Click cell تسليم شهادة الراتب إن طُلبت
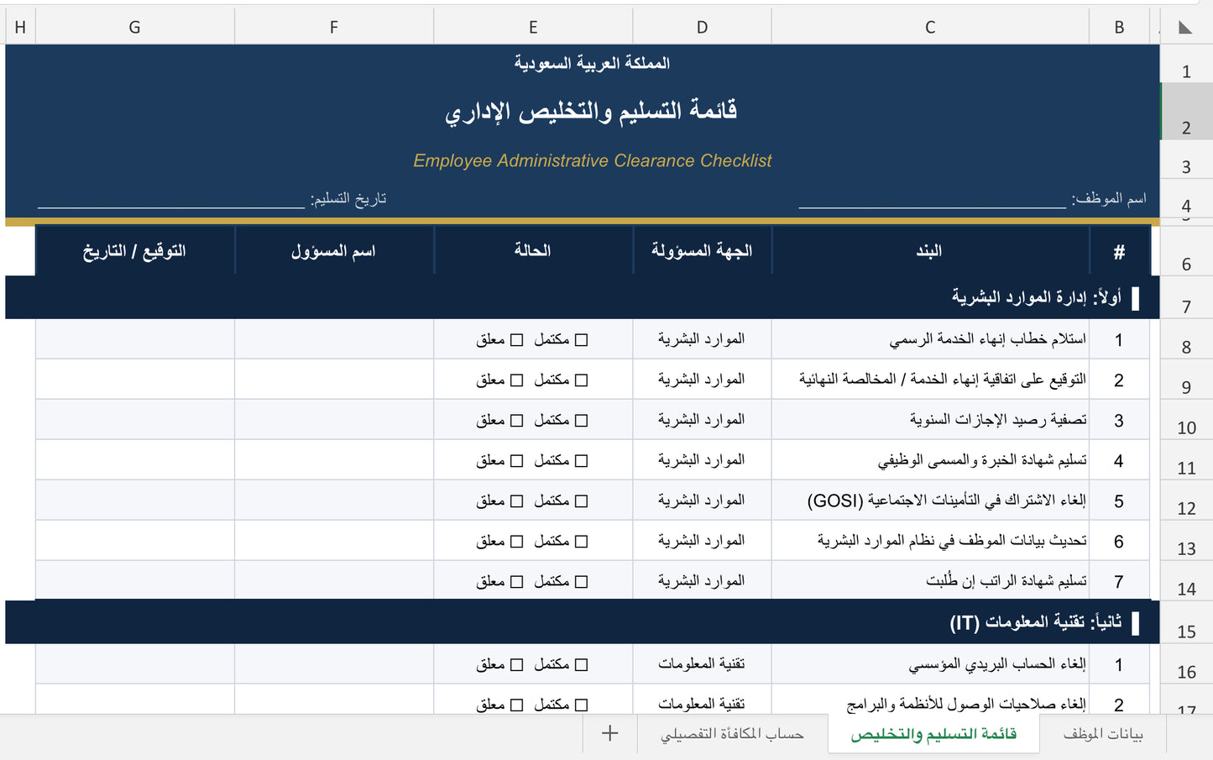The image size is (1213, 760). (x=930, y=580)
